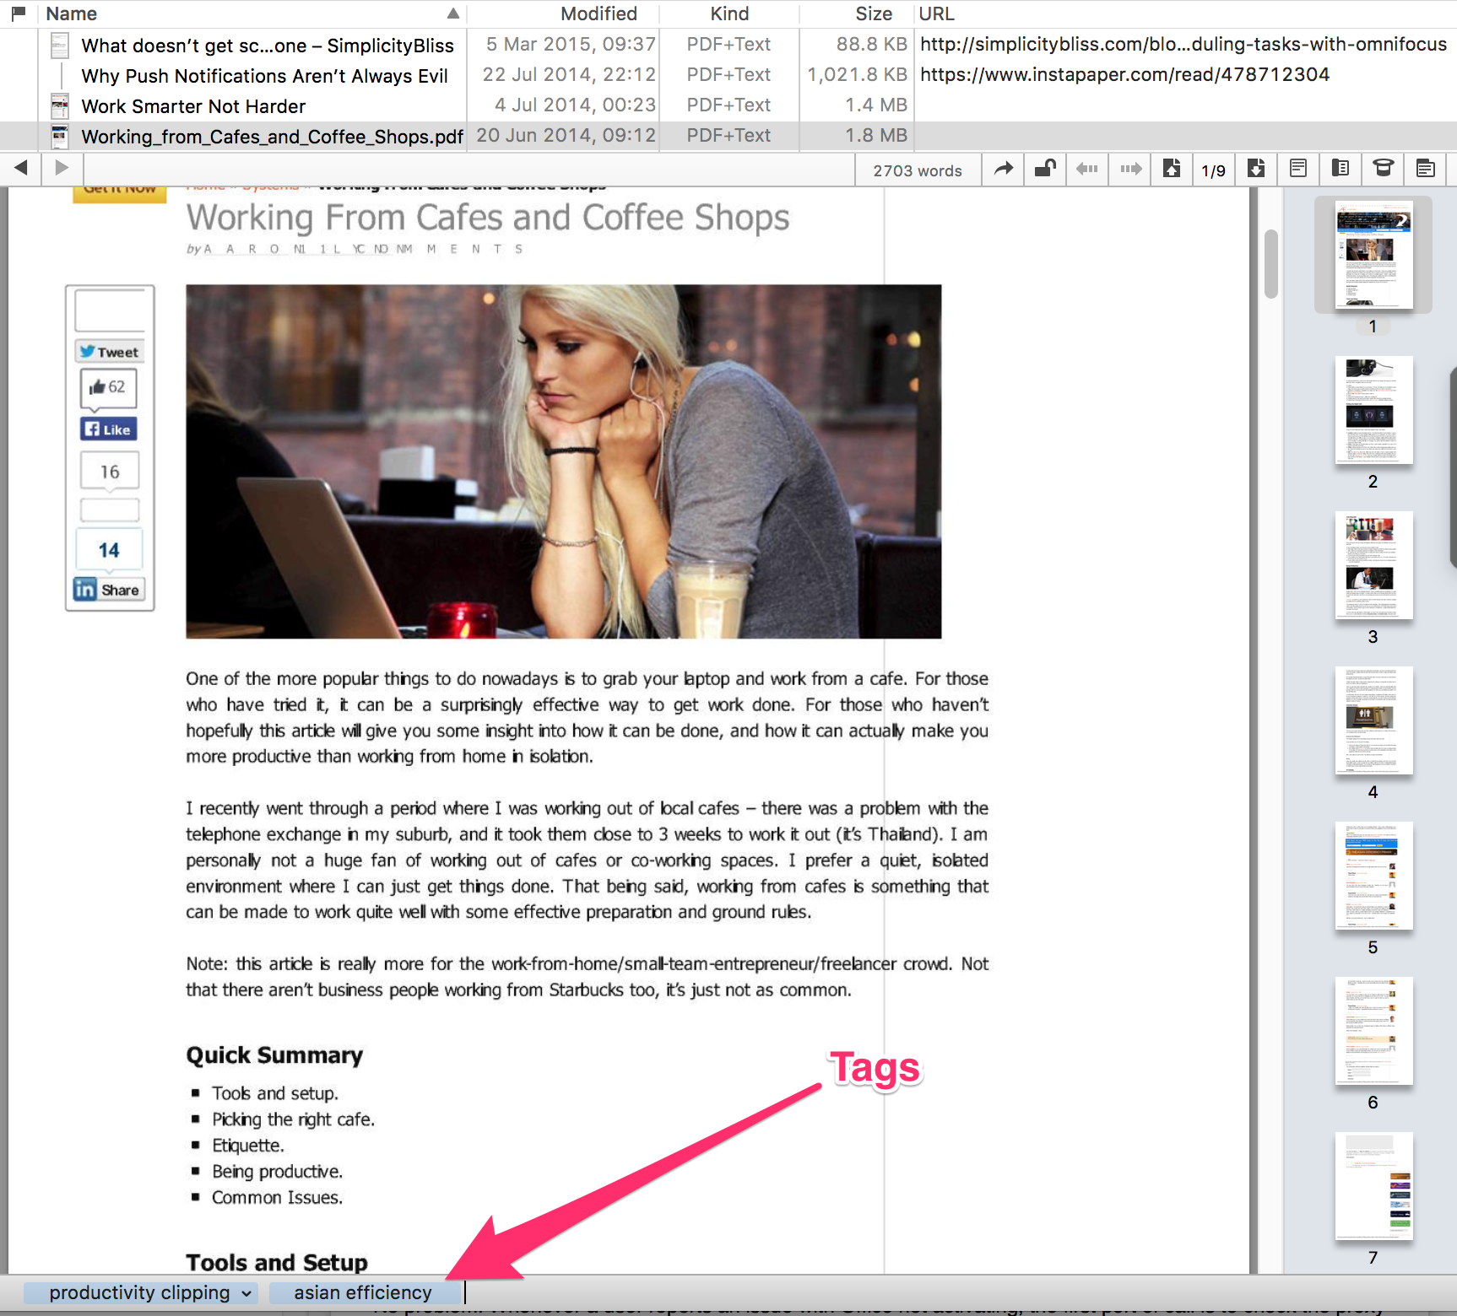Click the text-note panel icon at toolbar end
The width and height of the screenshot is (1457, 1316).
1426,169
